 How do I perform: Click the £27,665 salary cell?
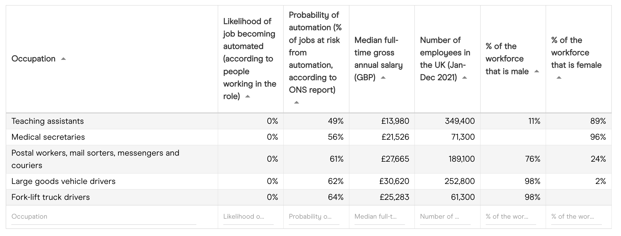coord(395,159)
